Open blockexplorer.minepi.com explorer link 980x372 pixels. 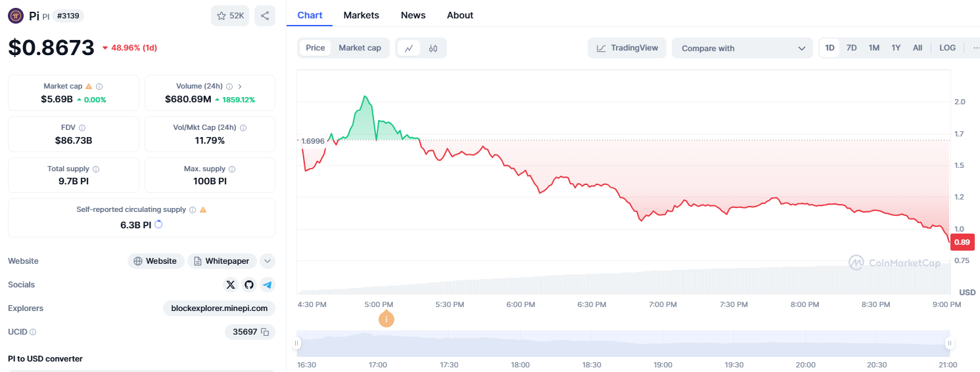pos(220,308)
